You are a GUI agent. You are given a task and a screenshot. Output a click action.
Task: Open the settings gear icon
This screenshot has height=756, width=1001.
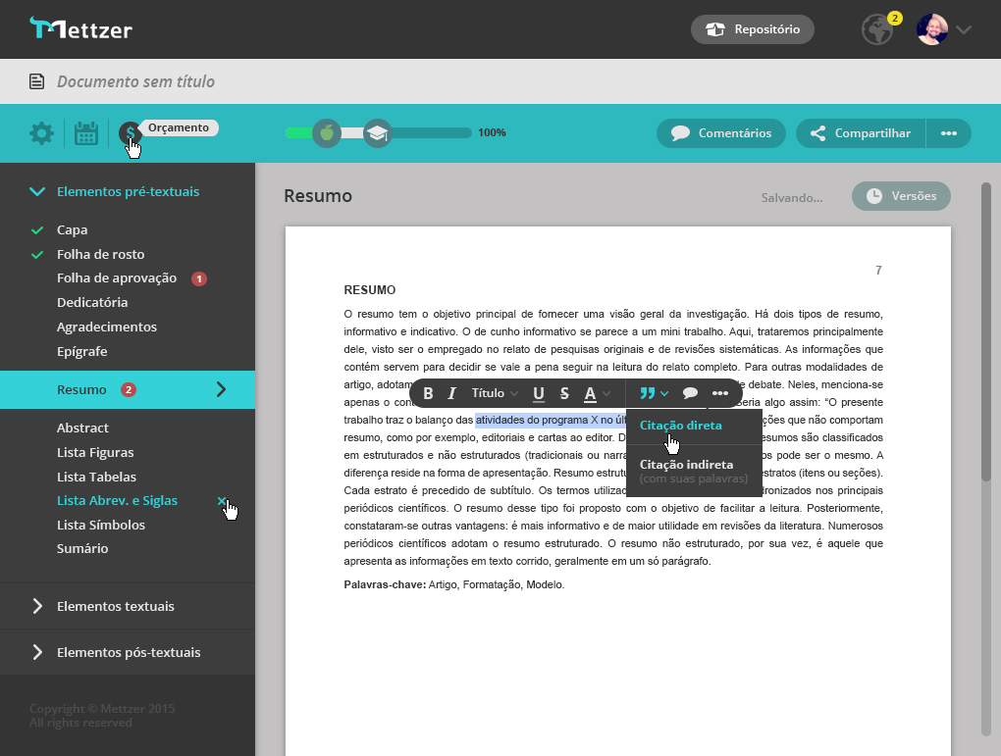coord(41,133)
